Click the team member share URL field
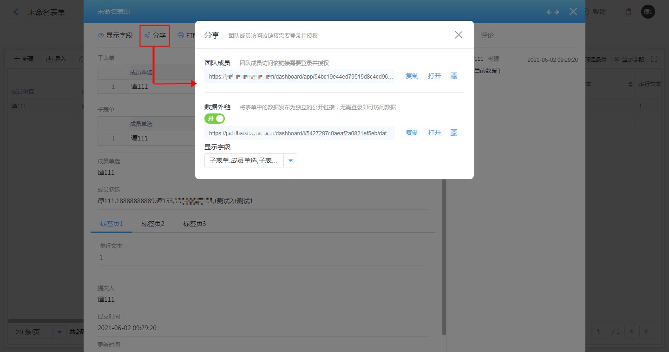Viewport: 669px width, 352px height. click(300, 76)
